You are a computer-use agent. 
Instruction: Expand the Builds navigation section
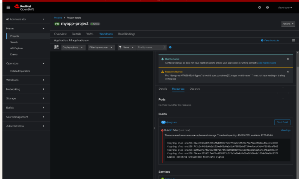[x=25, y=107]
